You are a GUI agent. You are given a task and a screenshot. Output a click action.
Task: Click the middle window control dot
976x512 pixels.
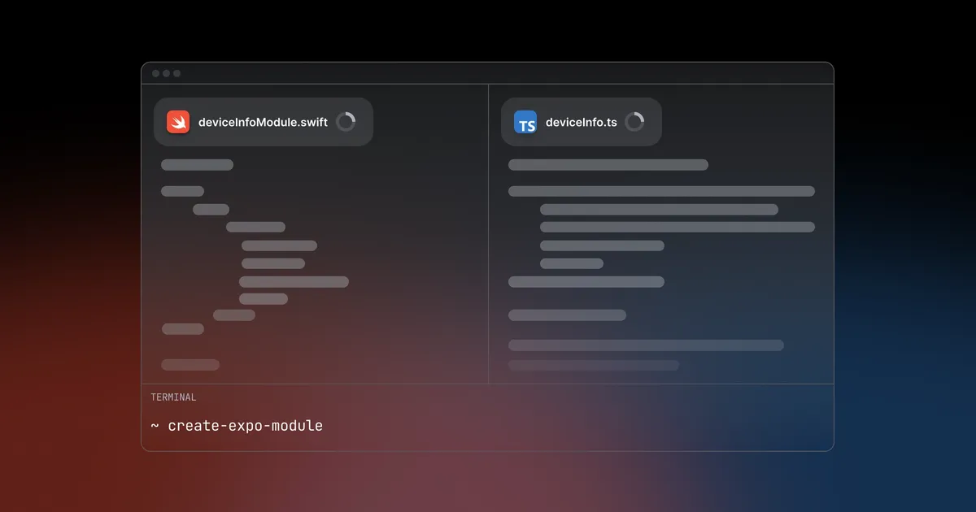click(x=167, y=73)
